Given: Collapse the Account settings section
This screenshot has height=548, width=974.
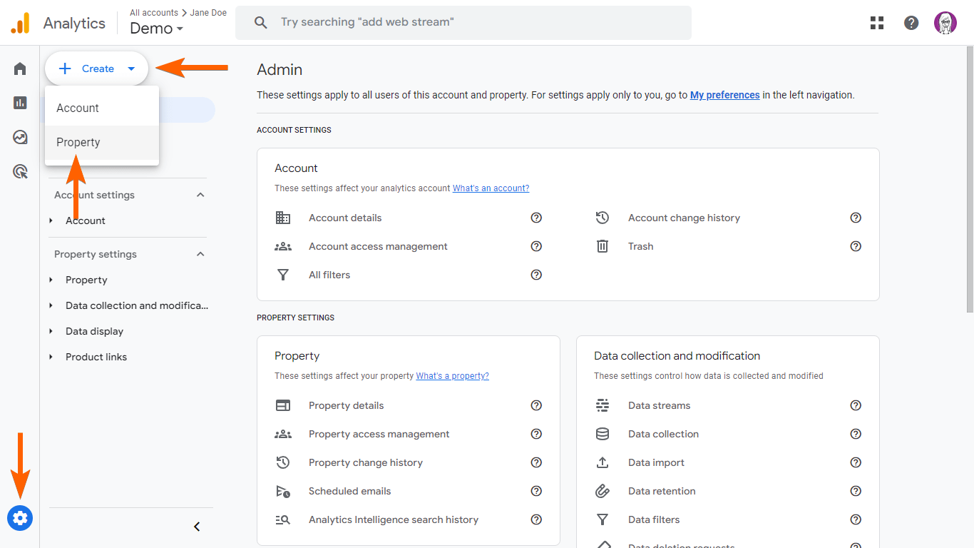Looking at the screenshot, I should tap(200, 195).
